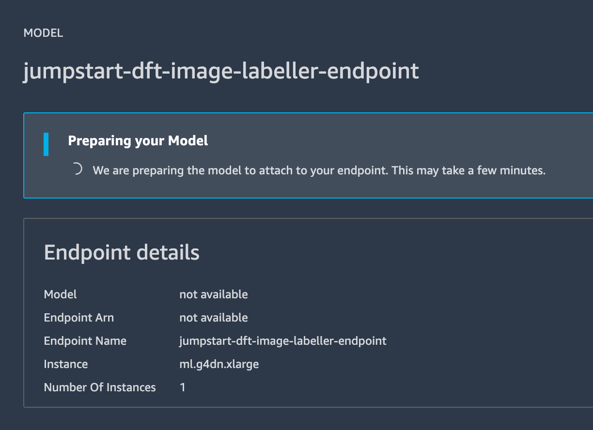593x430 pixels.
Task: Click the loading spinner icon
Action: click(x=77, y=169)
